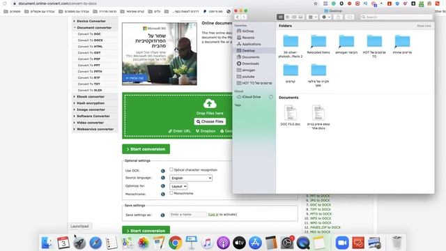The height and width of the screenshot is (251, 446).
Task: Click the Microsoft 365 ad image
Action: click(160, 54)
